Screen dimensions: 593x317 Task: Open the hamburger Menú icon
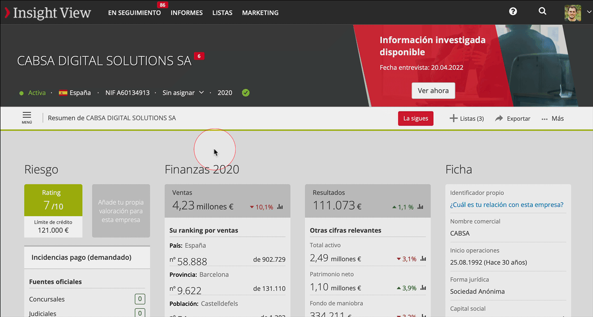click(x=27, y=117)
